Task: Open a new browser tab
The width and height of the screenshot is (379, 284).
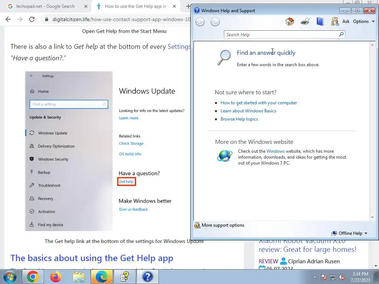Action: tap(188, 7)
